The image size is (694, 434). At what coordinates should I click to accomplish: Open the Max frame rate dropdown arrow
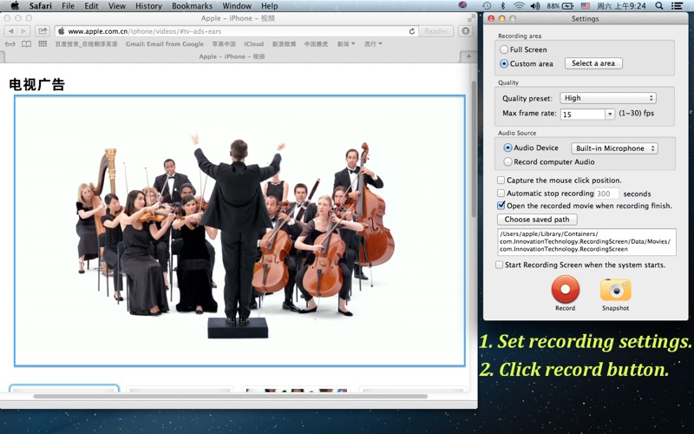pos(610,114)
